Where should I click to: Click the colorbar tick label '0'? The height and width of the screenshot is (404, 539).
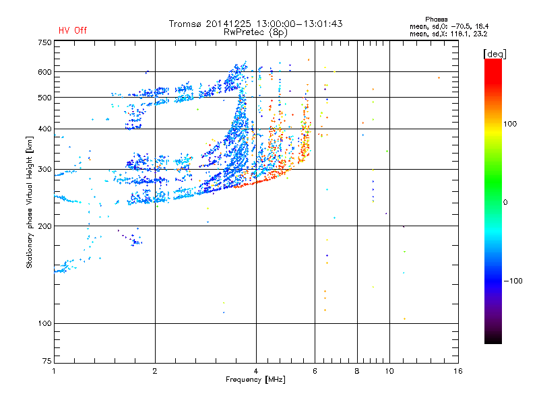click(x=505, y=203)
